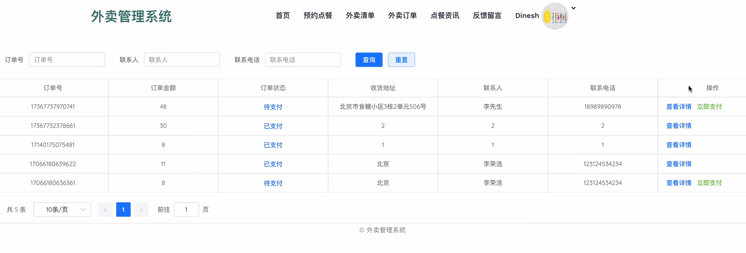Select order number 17367737970741 cell
Screen dimensions: 746x253
tap(53, 107)
